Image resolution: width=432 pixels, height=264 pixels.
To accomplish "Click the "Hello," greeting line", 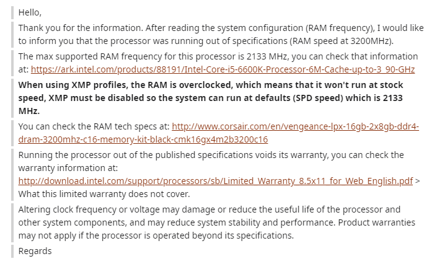I will click(30, 12).
